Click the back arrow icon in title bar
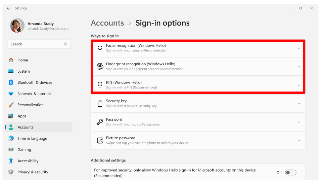Image resolution: width=323 pixels, height=180 pixels. 8,8
